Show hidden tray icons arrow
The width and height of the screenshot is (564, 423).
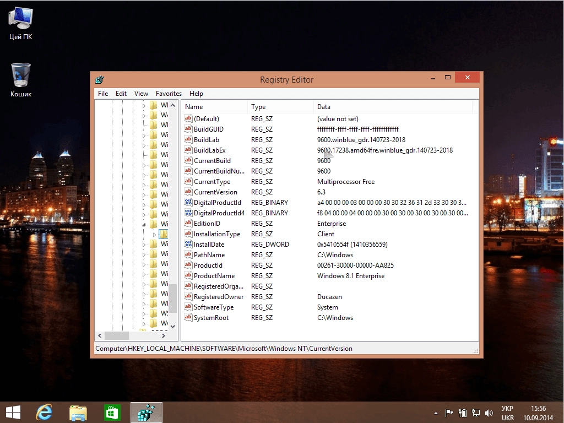pyautogui.click(x=436, y=413)
